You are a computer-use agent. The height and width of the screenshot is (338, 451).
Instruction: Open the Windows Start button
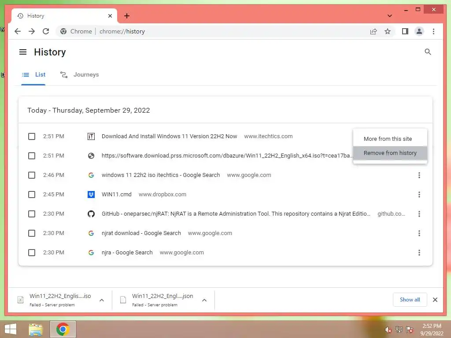pyautogui.click(x=11, y=329)
